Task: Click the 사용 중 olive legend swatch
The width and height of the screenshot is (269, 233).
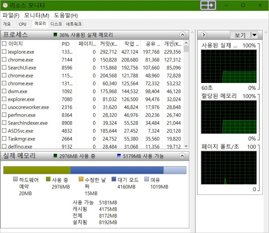Action: [48, 179]
